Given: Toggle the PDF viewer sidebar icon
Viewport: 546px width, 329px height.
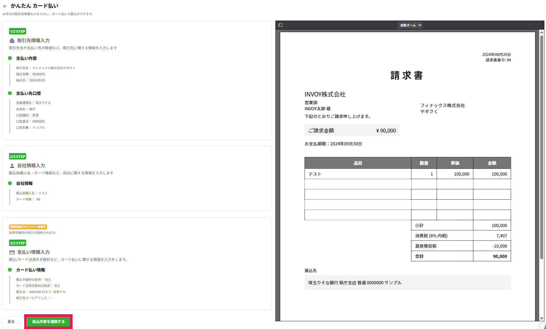Looking at the screenshot, I should (x=281, y=25).
